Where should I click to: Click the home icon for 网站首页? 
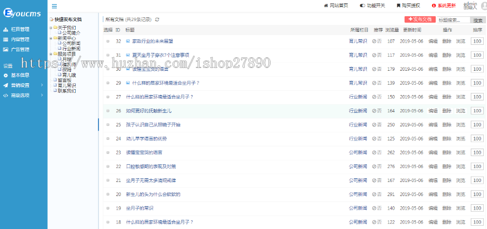coord(326,5)
